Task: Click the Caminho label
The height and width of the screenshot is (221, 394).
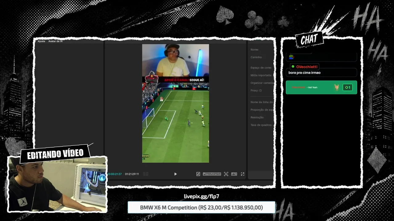Action: pyautogui.click(x=256, y=57)
